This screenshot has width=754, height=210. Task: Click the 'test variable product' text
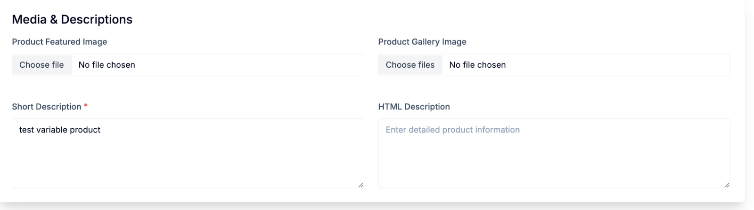(x=60, y=130)
